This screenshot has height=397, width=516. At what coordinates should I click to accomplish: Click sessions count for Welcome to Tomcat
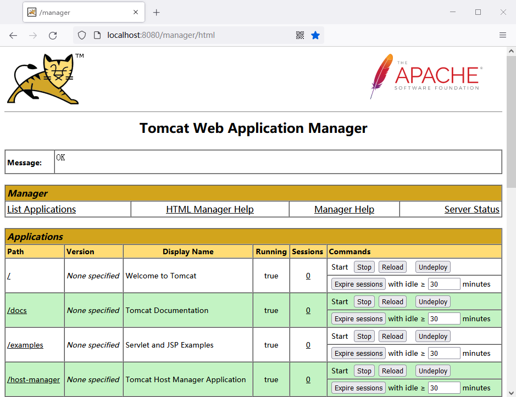click(x=308, y=276)
